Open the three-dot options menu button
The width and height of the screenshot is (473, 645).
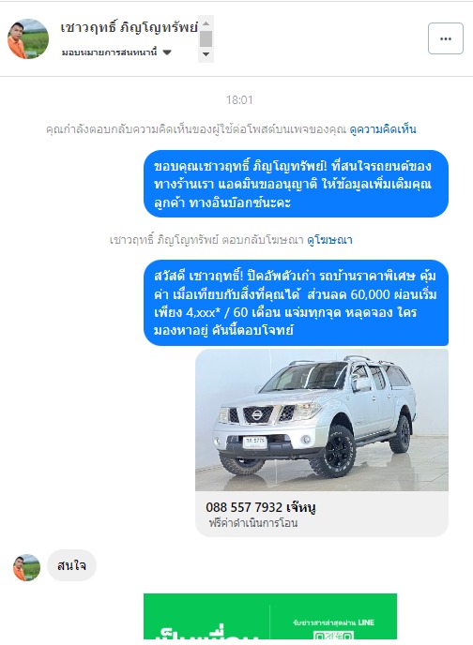click(x=446, y=38)
